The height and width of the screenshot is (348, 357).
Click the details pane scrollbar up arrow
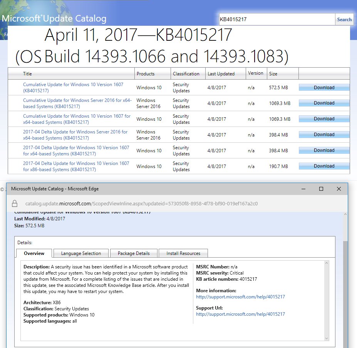point(327,263)
